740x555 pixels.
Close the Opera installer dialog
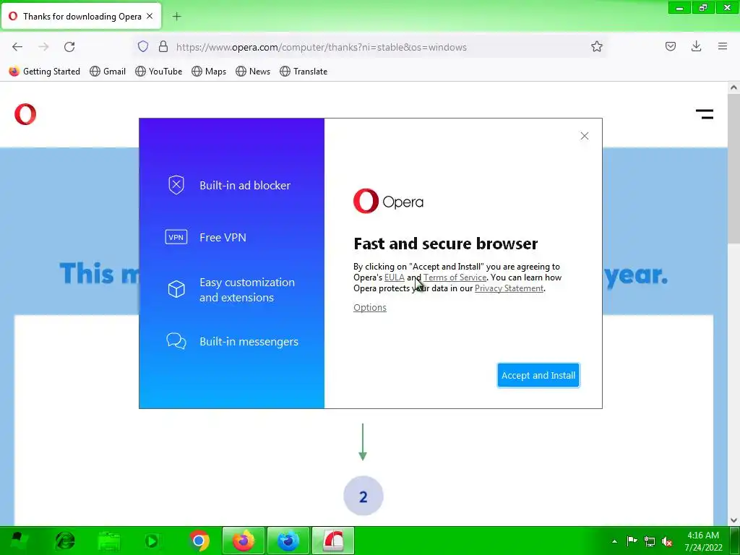[x=584, y=136]
